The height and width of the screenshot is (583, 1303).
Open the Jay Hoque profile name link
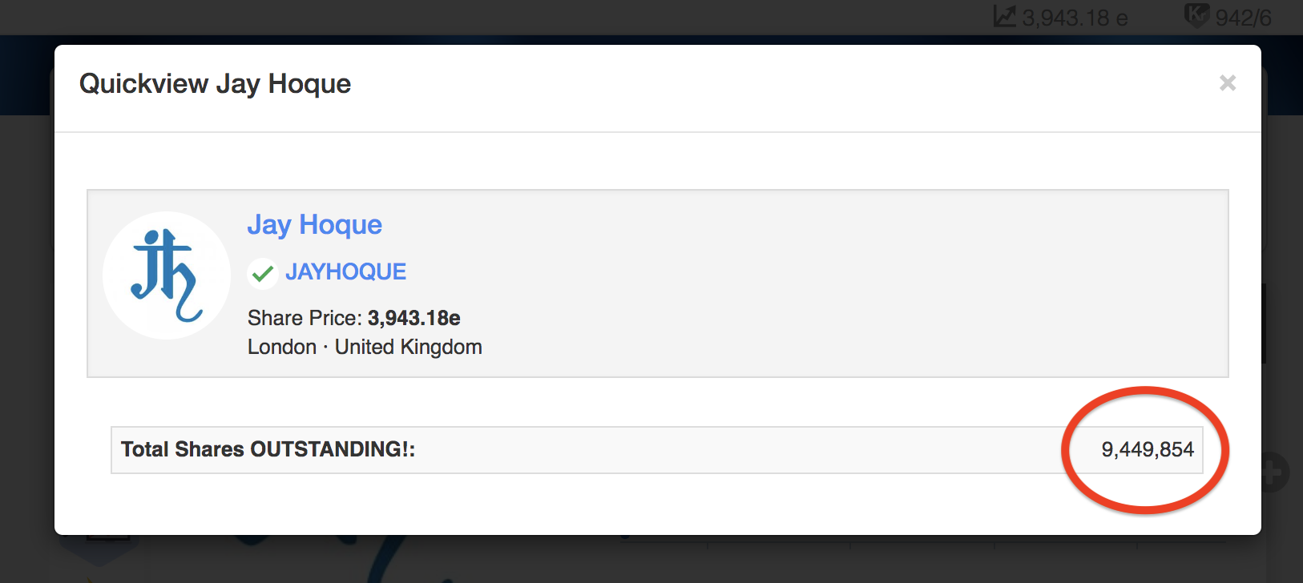point(314,225)
